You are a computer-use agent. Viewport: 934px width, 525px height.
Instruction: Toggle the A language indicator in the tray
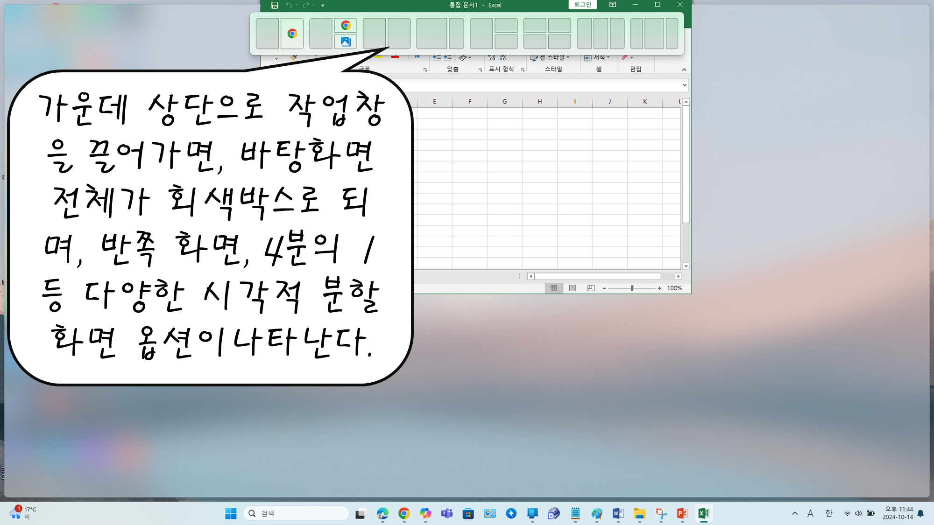tap(810, 513)
